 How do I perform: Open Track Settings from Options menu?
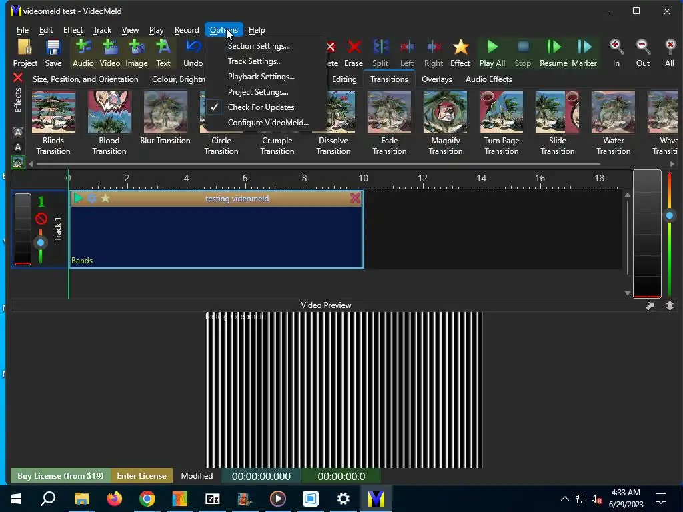click(x=255, y=61)
